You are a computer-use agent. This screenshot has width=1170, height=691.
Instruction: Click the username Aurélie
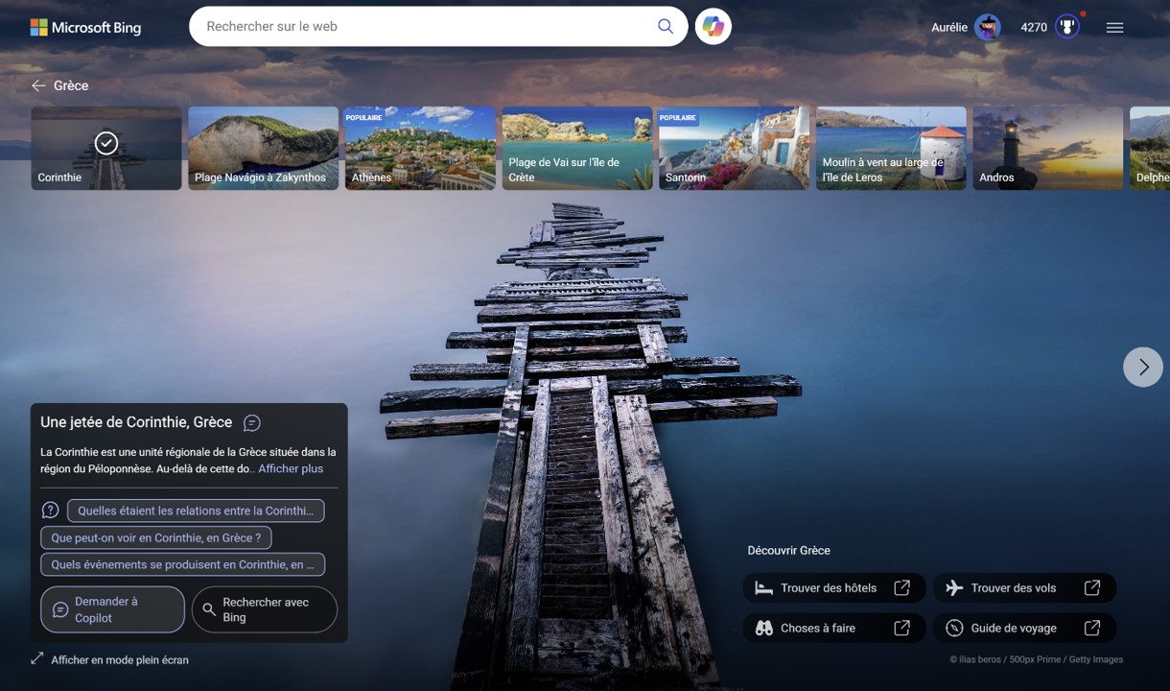[949, 27]
